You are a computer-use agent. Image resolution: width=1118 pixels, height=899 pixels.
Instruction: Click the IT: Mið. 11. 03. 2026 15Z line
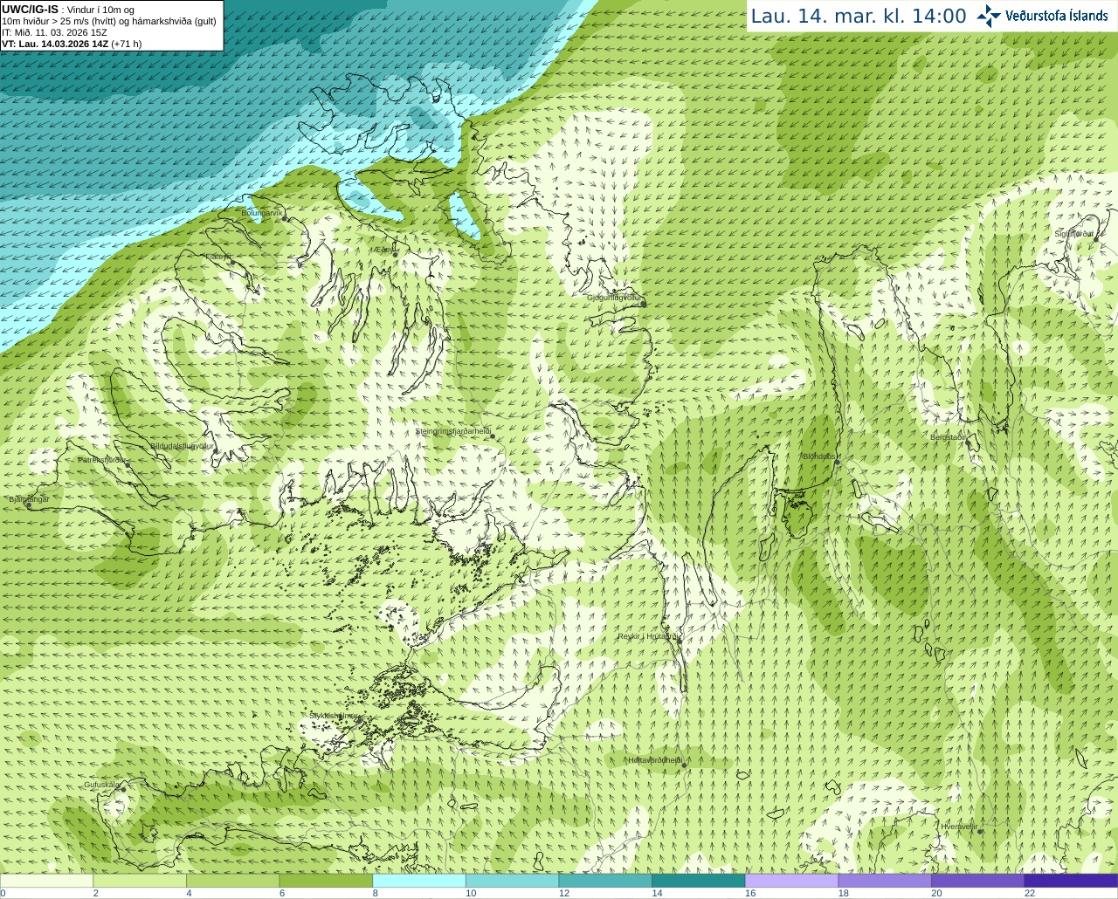point(54,32)
